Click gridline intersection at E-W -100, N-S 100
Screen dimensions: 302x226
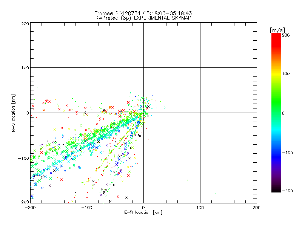[87, 68]
